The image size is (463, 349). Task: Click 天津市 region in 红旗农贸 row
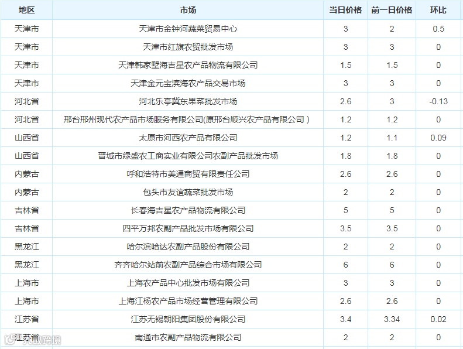tap(26, 47)
